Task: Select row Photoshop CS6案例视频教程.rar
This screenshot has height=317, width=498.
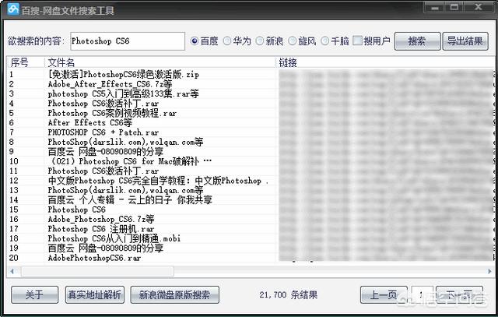Action: (251, 113)
